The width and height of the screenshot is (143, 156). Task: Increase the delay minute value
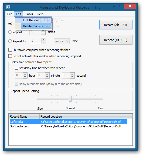coord(47,74)
